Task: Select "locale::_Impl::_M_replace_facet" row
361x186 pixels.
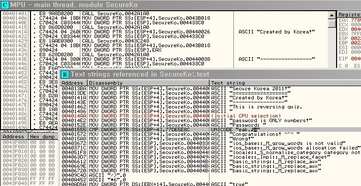Action: tap(210, 157)
